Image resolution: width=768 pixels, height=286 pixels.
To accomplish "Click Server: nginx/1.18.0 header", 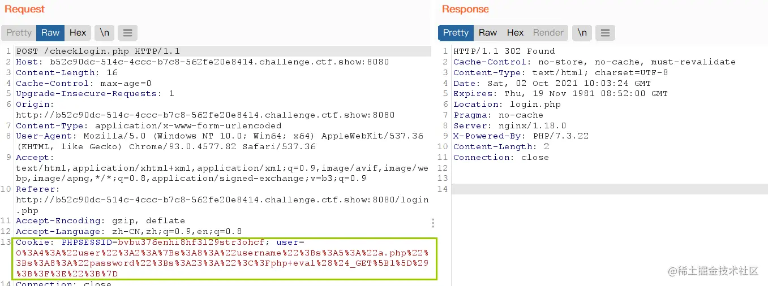I will click(x=510, y=125).
